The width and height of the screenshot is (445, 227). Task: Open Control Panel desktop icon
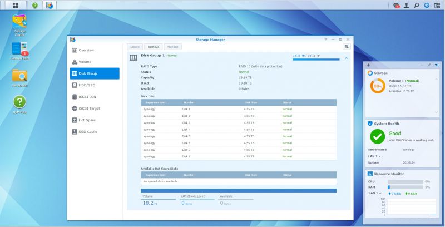[x=19, y=51]
